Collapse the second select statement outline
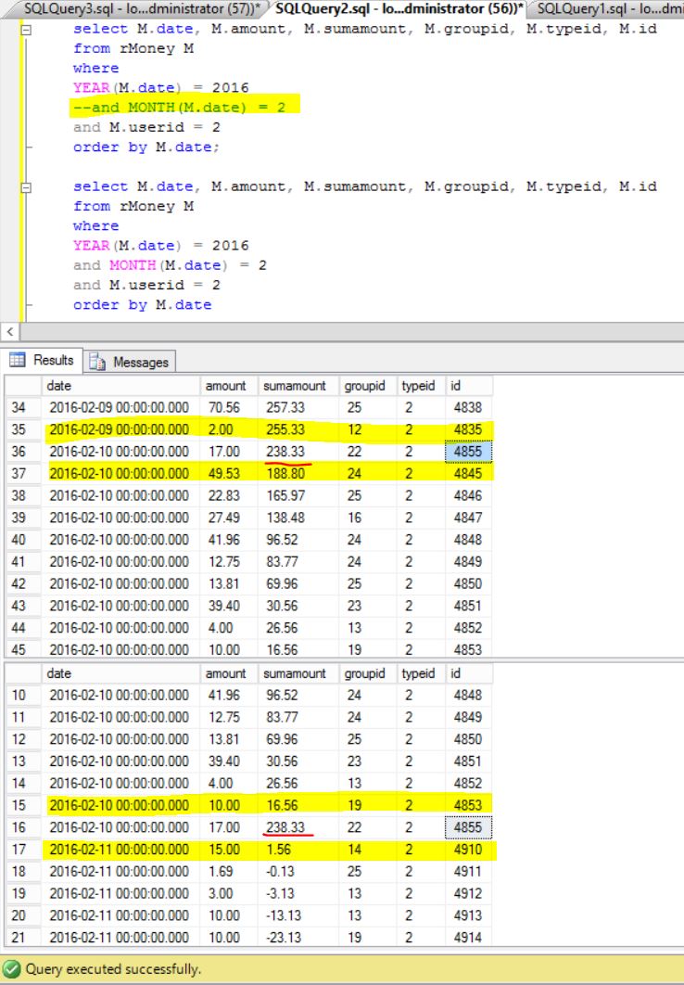Viewport: 684px width, 985px height. (26, 186)
